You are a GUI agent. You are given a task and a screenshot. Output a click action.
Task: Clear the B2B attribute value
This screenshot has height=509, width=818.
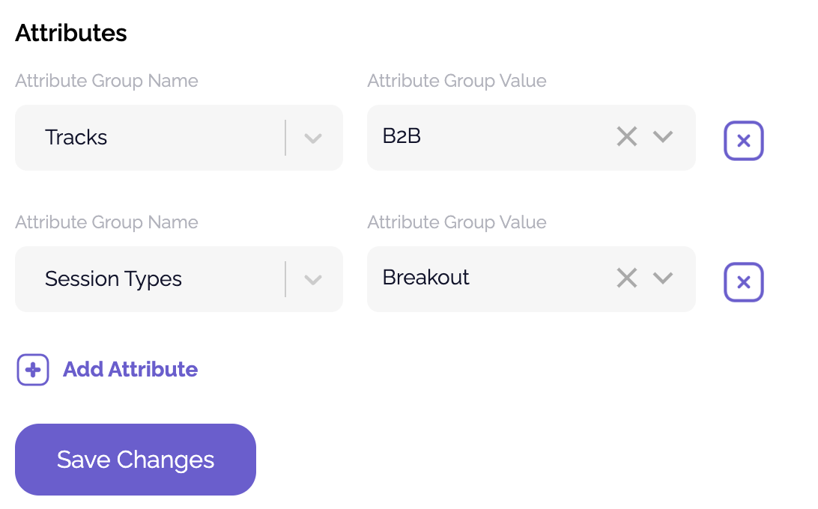(x=626, y=137)
